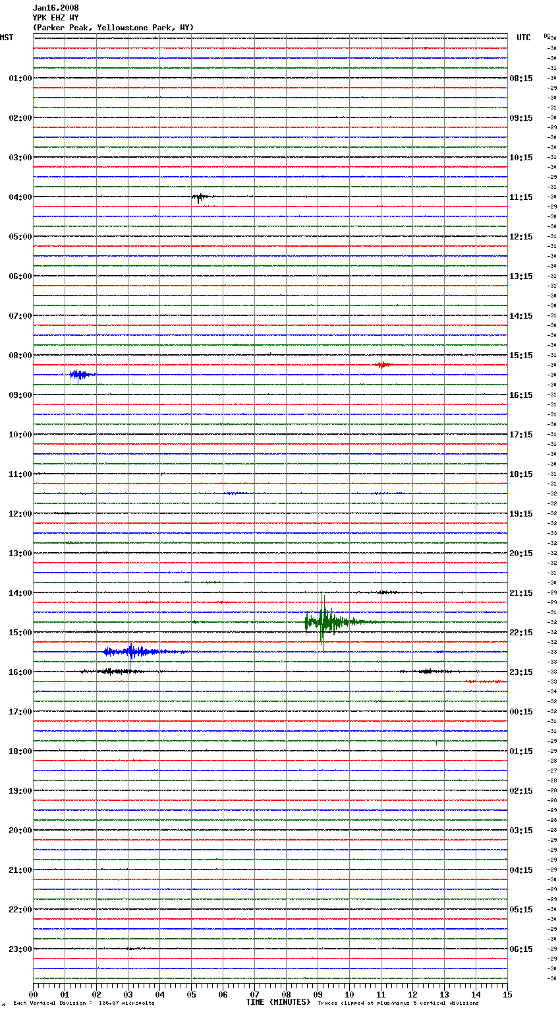Click the red seismic event on 08:15 trace
The width and height of the screenshot is (560, 1012).
pyautogui.click(x=383, y=365)
